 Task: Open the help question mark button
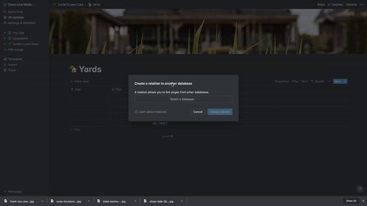tap(360, 189)
